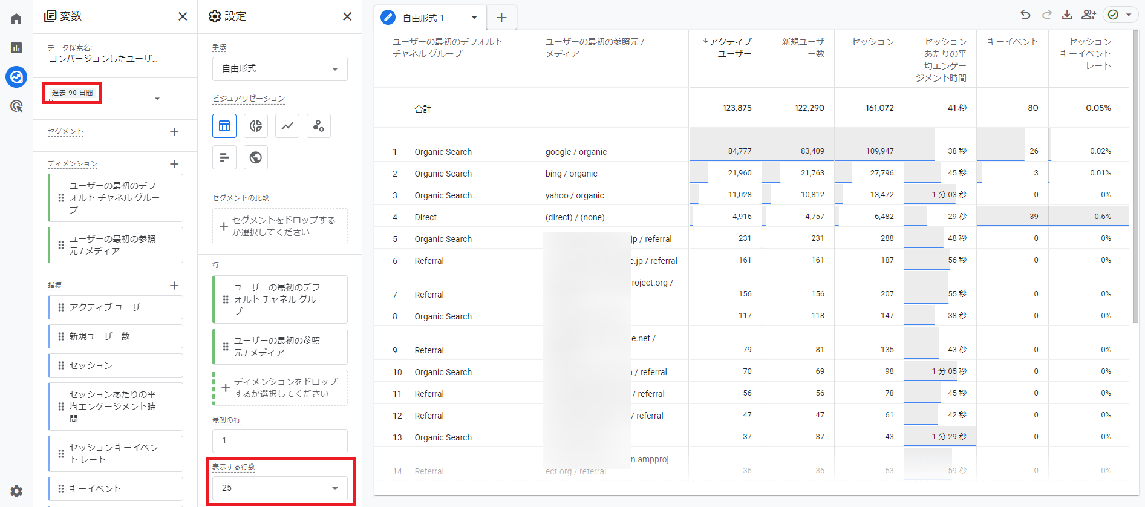Add a new segment with plus button
Screen dimensions: 1145x507
174,132
